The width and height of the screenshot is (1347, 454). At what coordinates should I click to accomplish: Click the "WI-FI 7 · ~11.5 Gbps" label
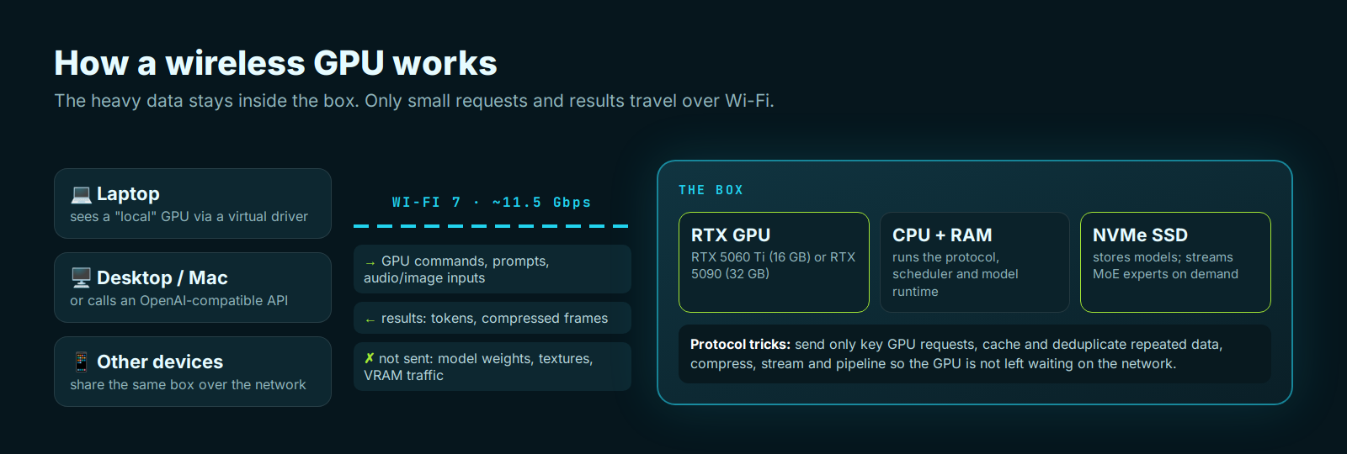tap(492, 203)
